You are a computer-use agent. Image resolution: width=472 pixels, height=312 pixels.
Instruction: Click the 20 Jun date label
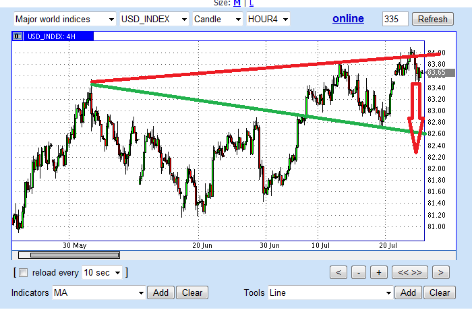click(202, 245)
